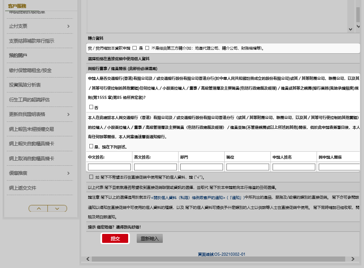Tick the direct marketing opt-out checkbox
Screen dimensions: 364x268
(91, 177)
